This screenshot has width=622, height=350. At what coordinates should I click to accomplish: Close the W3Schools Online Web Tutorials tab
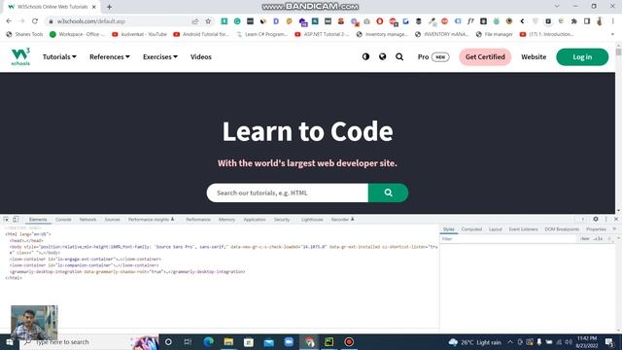[94, 7]
